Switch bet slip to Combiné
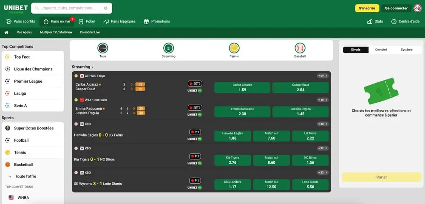The height and width of the screenshot is (204, 425). (381, 50)
